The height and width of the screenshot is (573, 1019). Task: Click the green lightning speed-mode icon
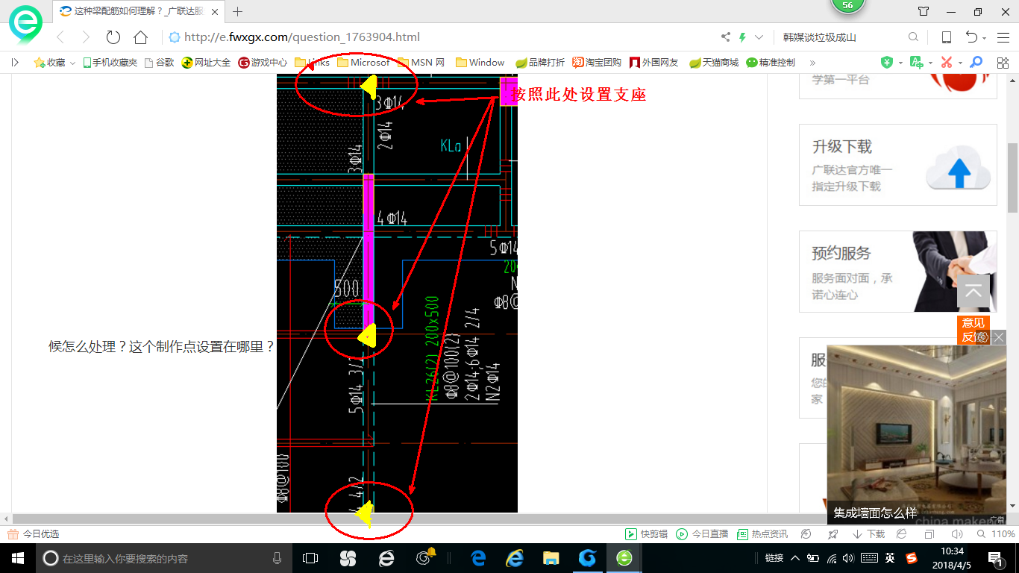tap(742, 37)
